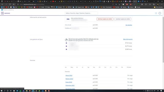Open the Febrero 2022 invoice
This screenshot has width=164, height=92.
pos(69,79)
